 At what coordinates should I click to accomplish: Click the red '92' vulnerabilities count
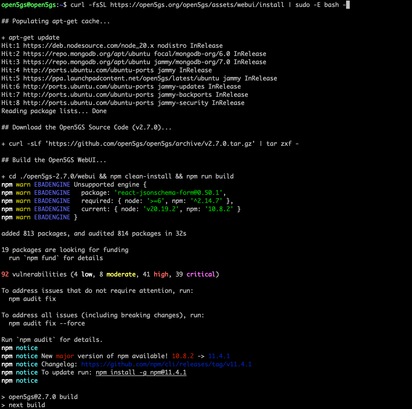(5, 274)
